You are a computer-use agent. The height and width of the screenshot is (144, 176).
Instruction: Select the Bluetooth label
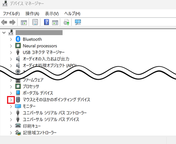(32, 39)
